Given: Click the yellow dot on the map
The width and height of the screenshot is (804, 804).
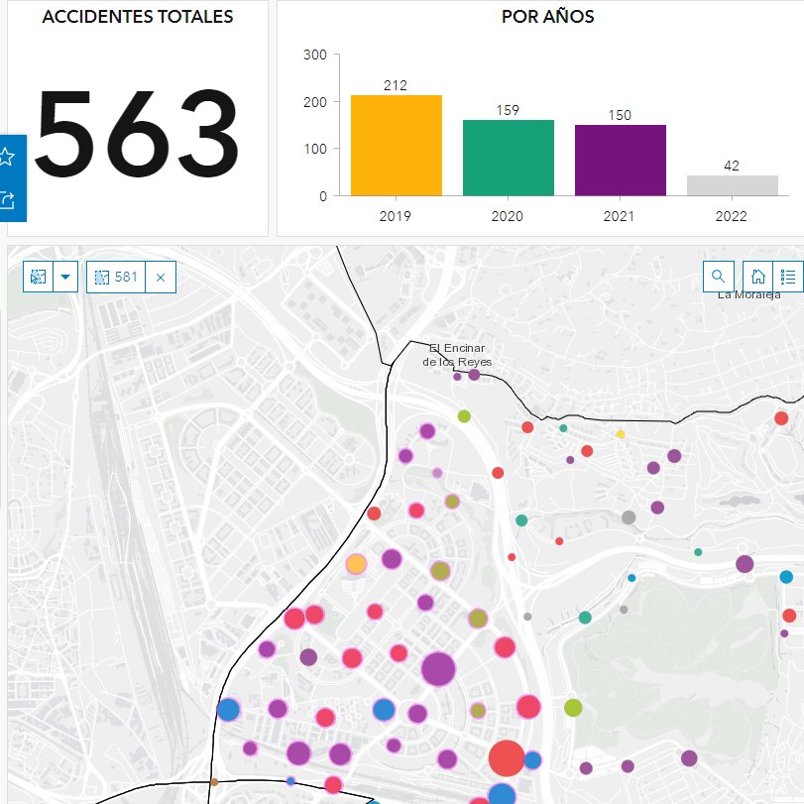Looking at the screenshot, I should pos(621,434).
